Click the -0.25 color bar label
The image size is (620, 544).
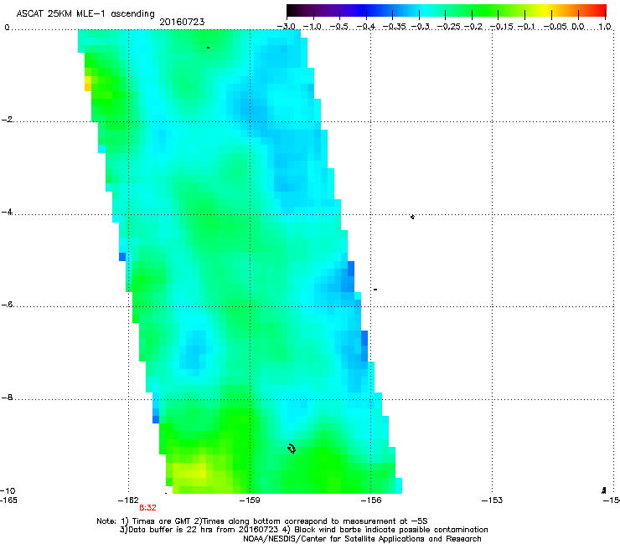(x=449, y=27)
